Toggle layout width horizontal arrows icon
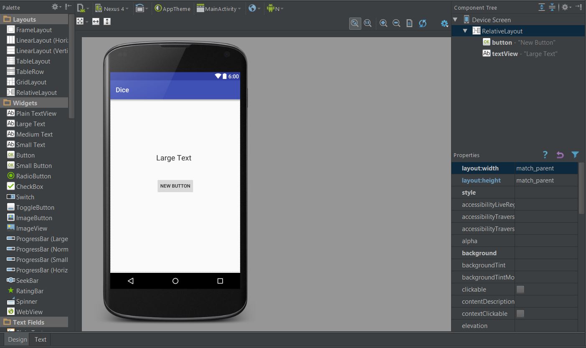Image resolution: width=586 pixels, height=348 pixels. 96,21
